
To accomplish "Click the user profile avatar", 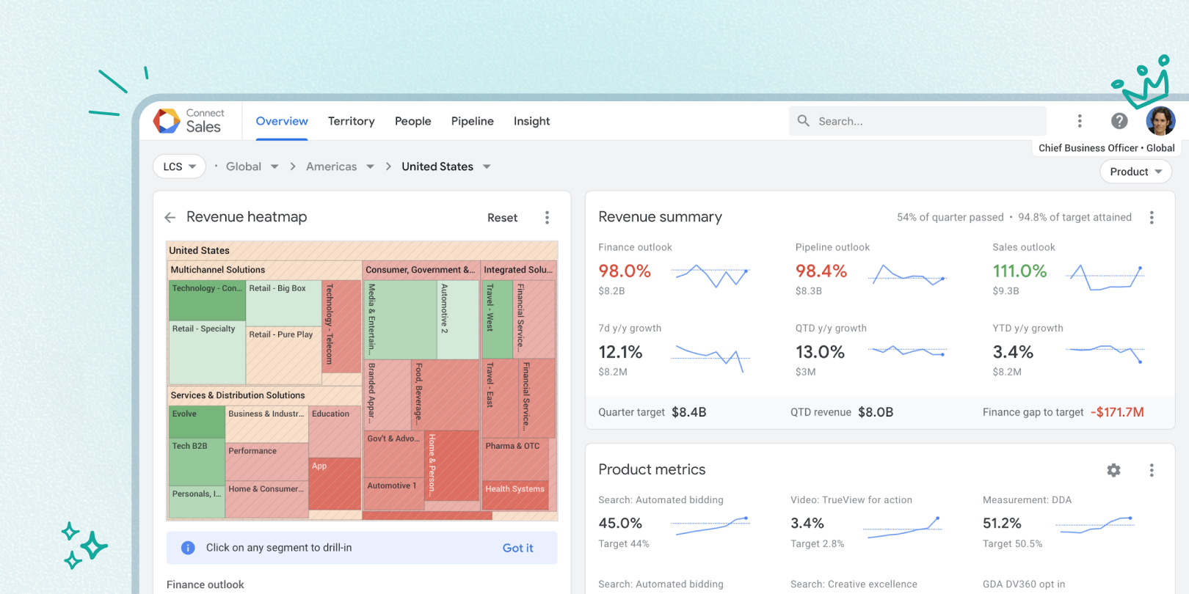I will pyautogui.click(x=1160, y=121).
